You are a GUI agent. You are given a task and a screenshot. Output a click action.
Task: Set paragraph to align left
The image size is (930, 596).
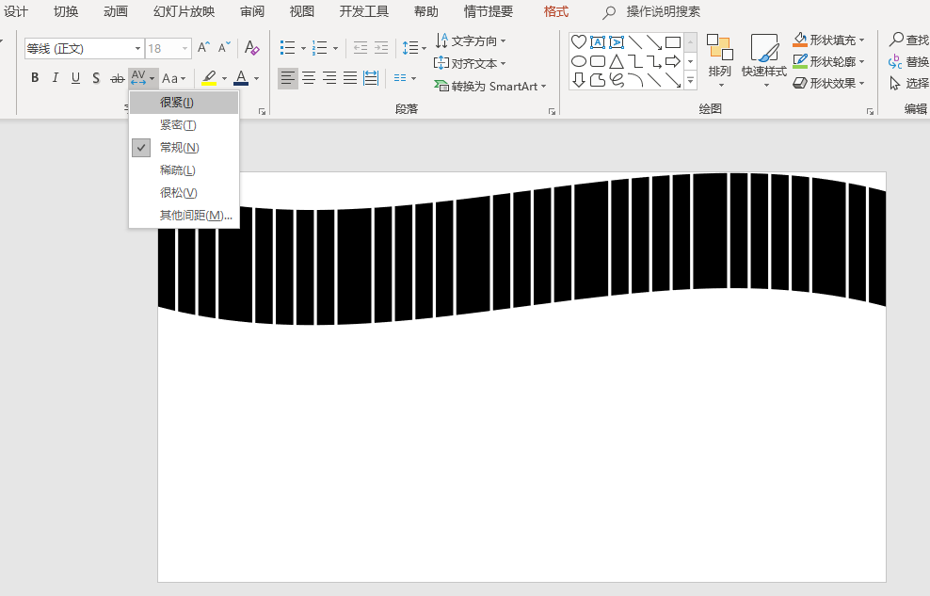coord(288,78)
